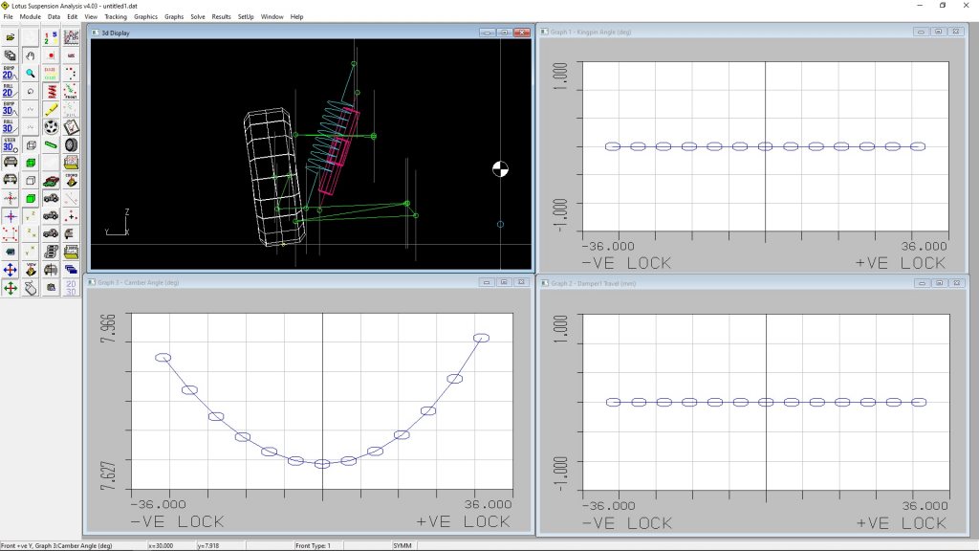Open the SetUp menu
979x551 pixels.
coord(246,17)
